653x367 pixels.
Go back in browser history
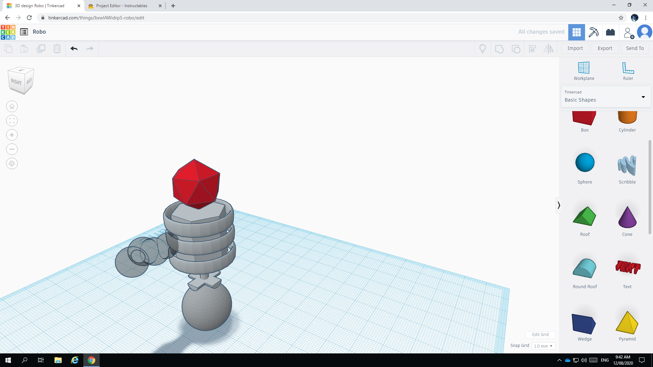[7, 18]
